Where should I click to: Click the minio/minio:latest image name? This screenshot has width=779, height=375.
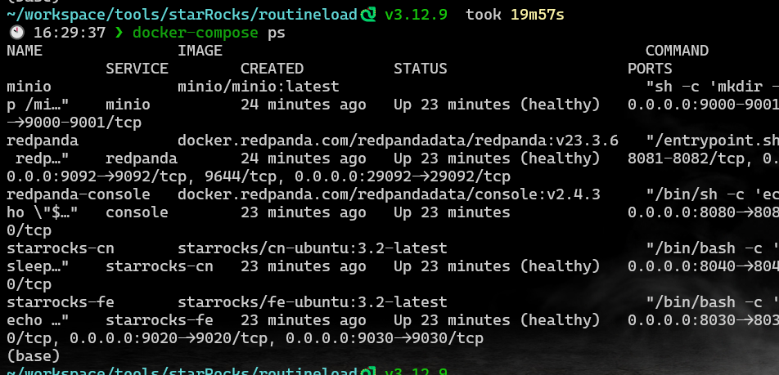(259, 87)
